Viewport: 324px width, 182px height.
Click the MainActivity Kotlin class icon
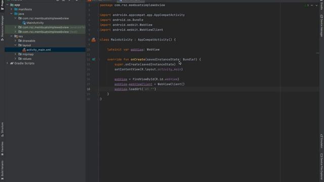(x=24, y=23)
